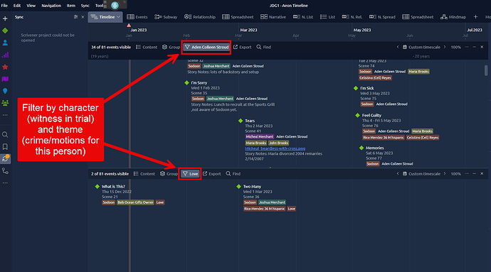Switch to the Relationship view tab
Viewport: 491px width, 272px height.
(x=200, y=17)
